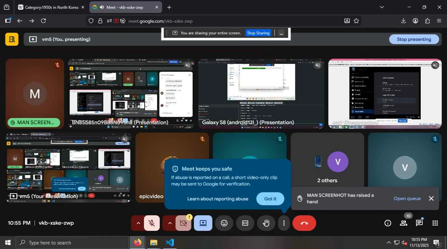Click the MAN SCREEN raised-hand name badge

tap(34, 123)
